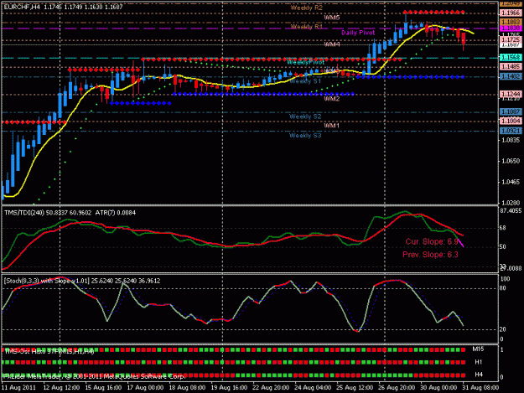Viewport: 524px width, 393px height.
Task: Click the 24 Aug 04:00 time label
Action: click(313, 388)
